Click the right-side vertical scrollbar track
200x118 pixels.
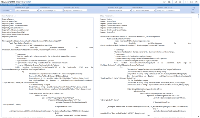pos(199,66)
